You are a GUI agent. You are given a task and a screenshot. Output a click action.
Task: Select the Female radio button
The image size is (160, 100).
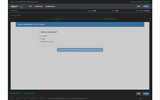pos(40,36)
